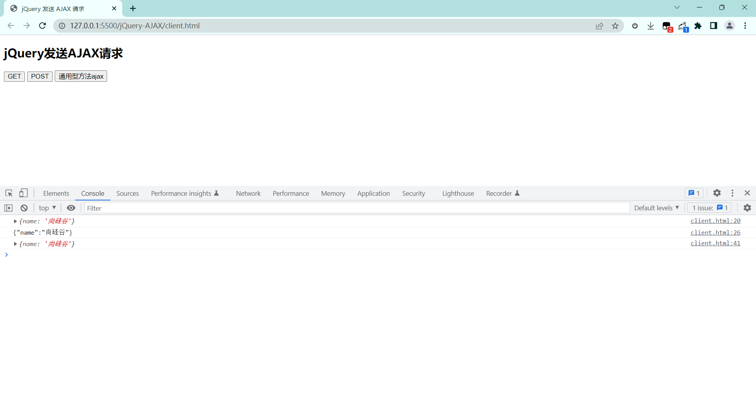The image size is (756, 399).
Task: Reload the current page
Action: [x=43, y=26]
